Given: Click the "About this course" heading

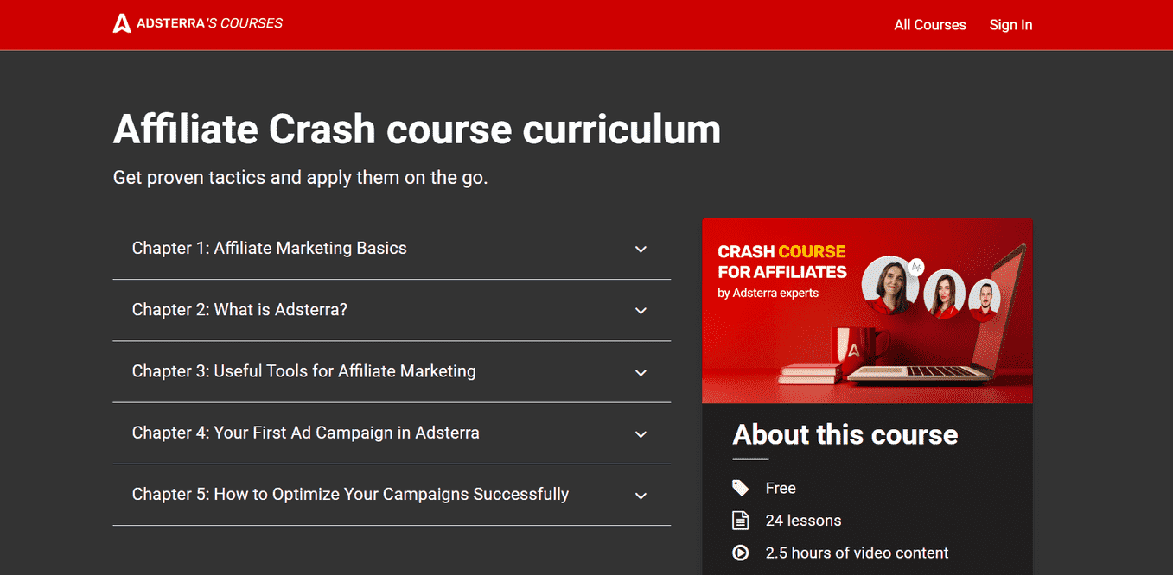Looking at the screenshot, I should point(845,434).
